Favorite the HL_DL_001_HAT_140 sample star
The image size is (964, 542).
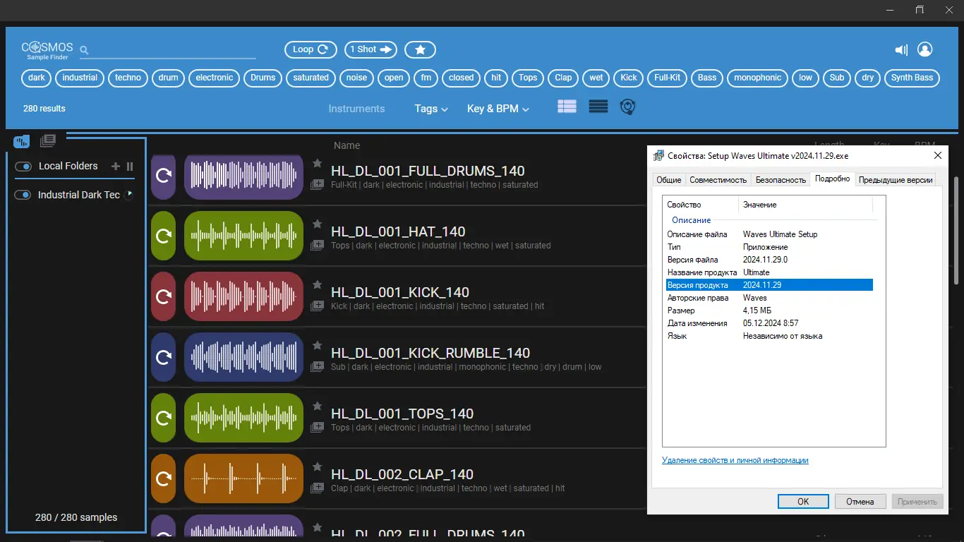[318, 224]
